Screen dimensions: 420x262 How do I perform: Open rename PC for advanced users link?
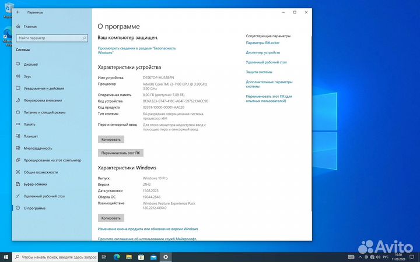(x=269, y=98)
